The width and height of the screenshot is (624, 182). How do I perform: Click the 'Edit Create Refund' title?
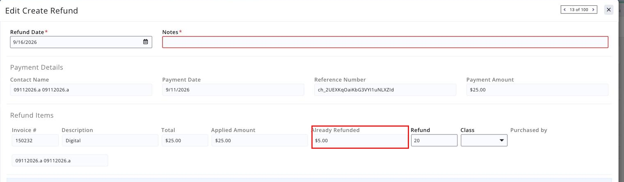(41, 11)
